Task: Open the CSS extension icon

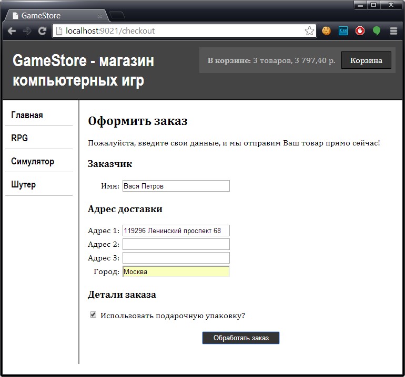Action: pyautogui.click(x=343, y=31)
